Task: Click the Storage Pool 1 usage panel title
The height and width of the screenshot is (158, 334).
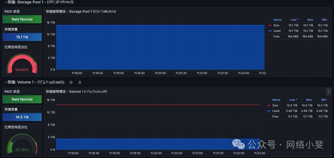Action: click(80, 11)
